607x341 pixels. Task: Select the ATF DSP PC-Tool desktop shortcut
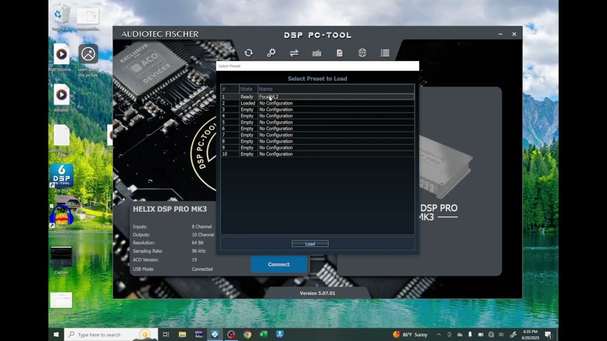pos(62,181)
